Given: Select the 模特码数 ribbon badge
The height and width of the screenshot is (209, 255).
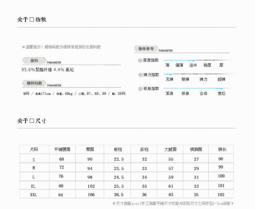Looking at the screenshot, I should coord(34,83).
